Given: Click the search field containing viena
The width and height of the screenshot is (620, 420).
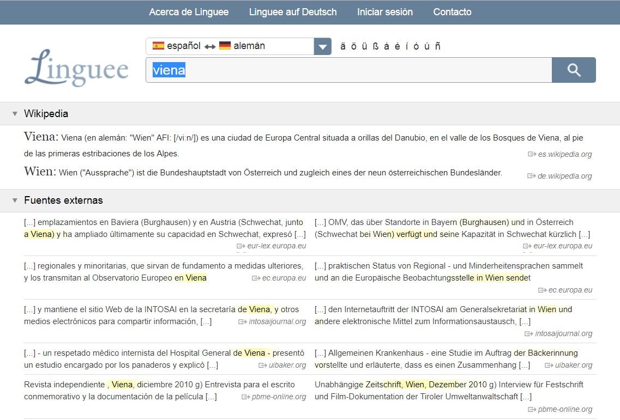Looking at the screenshot, I should tap(349, 70).
